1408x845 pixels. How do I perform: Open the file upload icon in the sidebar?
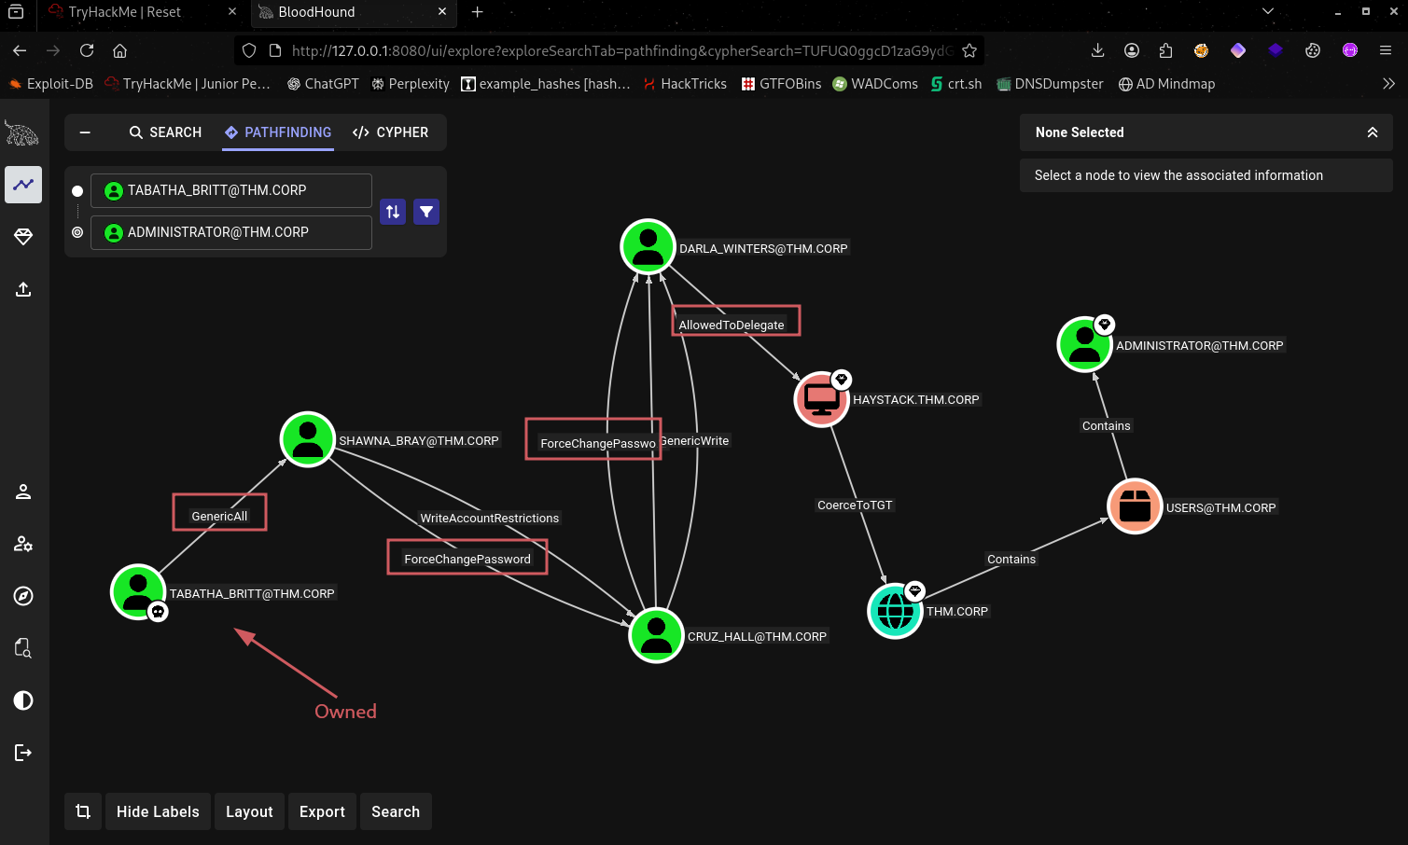click(23, 289)
